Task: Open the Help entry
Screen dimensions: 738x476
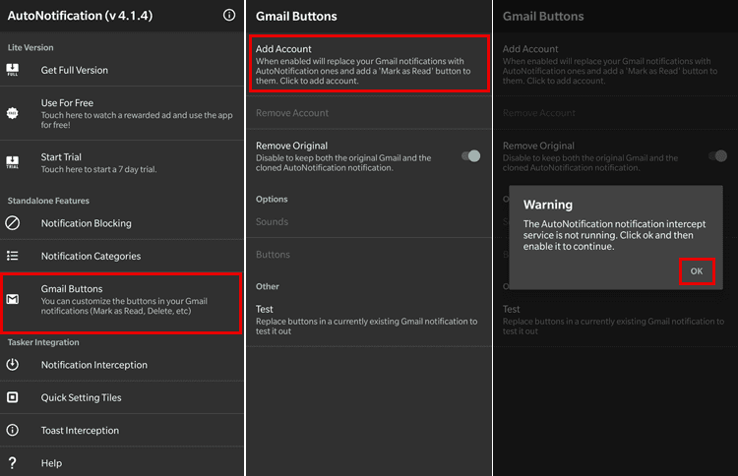Action: (122, 463)
